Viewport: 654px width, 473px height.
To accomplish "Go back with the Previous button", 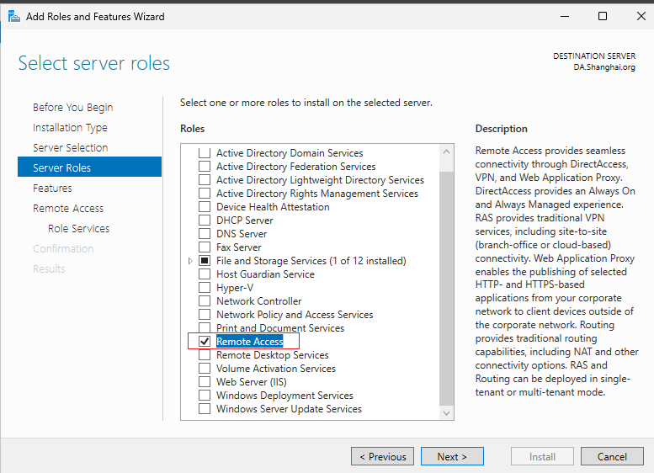I will click(x=382, y=456).
